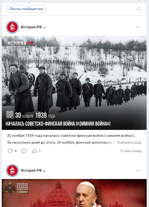Open comments on the Winter War post
The image size is (149, 207).
[24, 151]
